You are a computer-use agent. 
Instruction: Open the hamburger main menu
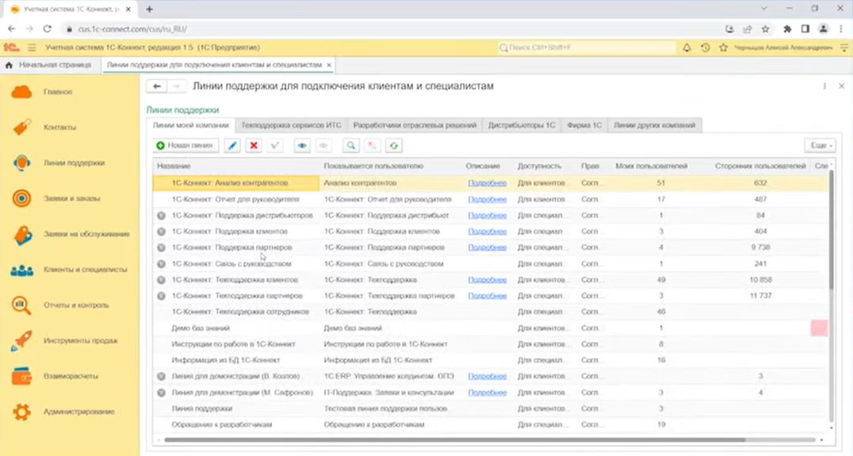[x=32, y=48]
